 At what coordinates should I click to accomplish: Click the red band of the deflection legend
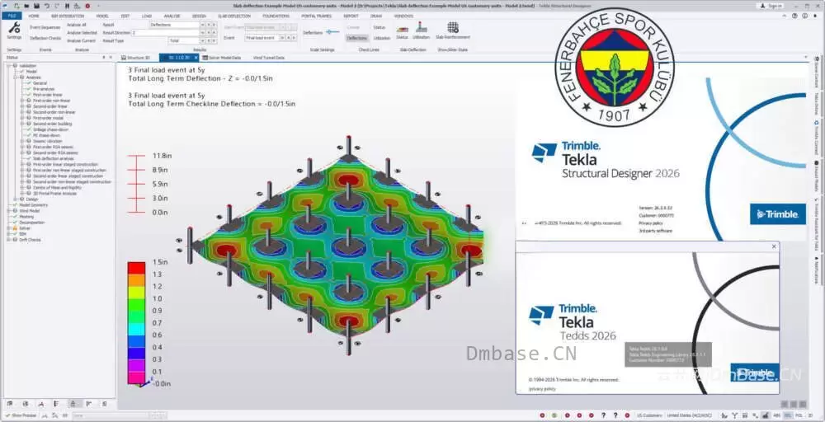pyautogui.click(x=136, y=268)
